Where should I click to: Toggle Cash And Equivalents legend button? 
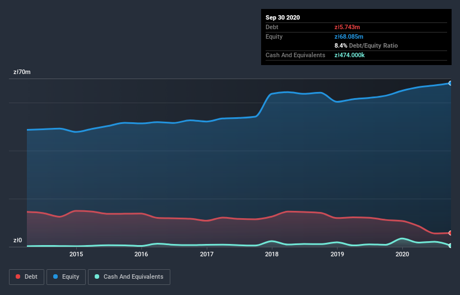[129, 277]
